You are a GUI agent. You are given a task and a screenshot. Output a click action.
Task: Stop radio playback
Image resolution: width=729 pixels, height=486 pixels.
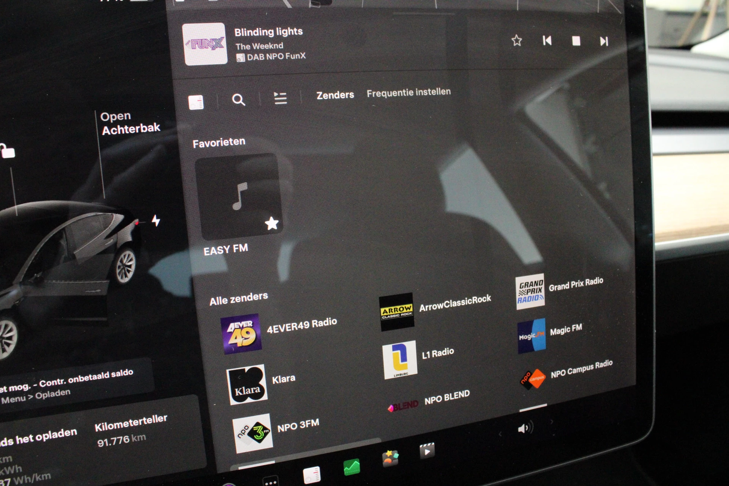(x=576, y=41)
